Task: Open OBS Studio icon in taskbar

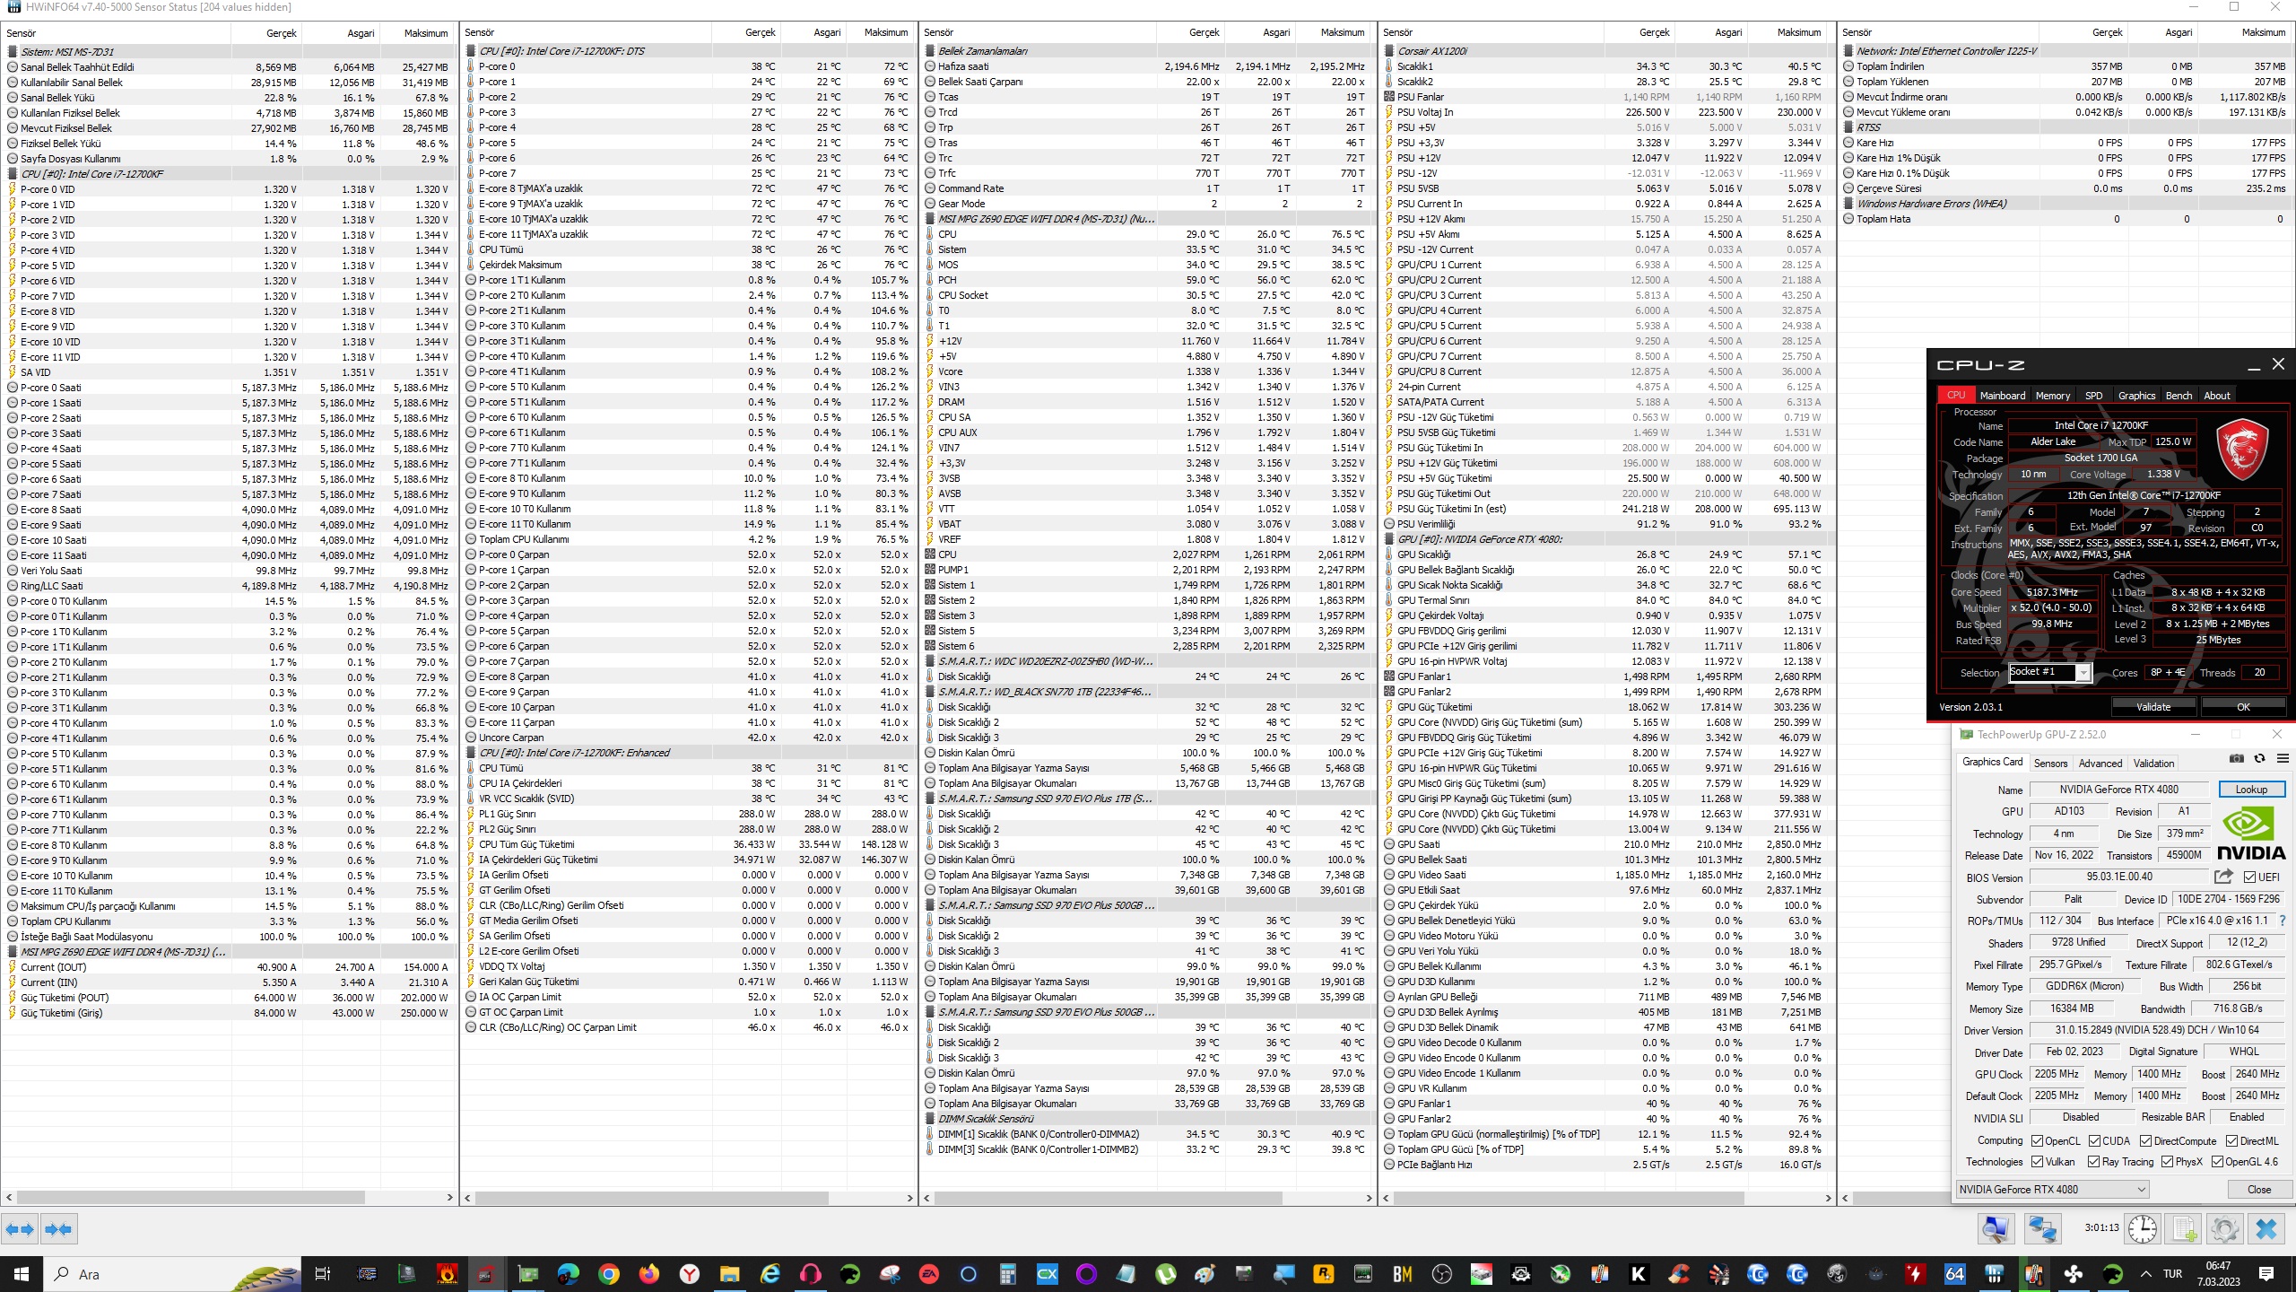Action: 1442,1274
